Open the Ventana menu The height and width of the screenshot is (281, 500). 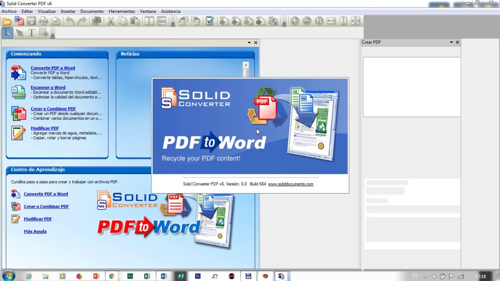(x=148, y=11)
